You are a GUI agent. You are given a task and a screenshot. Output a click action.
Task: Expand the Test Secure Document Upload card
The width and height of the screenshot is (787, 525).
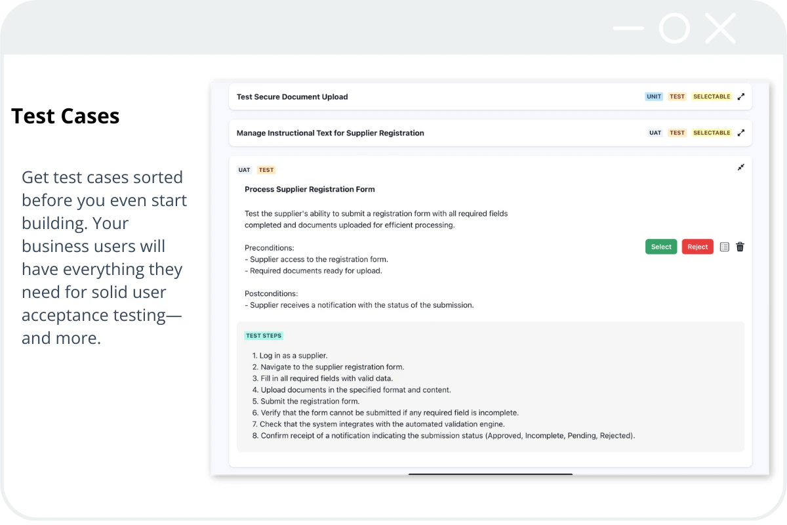click(x=741, y=96)
